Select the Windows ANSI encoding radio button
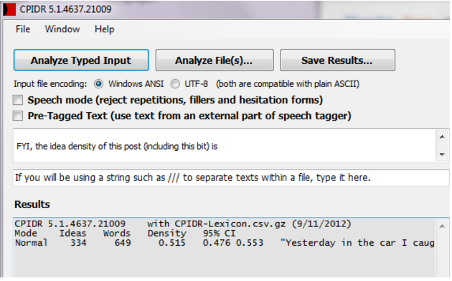 98,84
